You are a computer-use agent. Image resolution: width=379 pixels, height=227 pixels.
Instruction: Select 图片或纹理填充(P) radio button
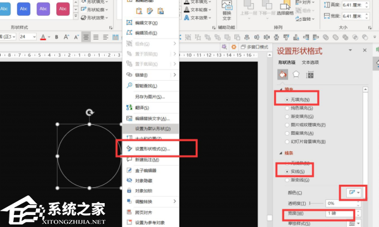point(287,125)
